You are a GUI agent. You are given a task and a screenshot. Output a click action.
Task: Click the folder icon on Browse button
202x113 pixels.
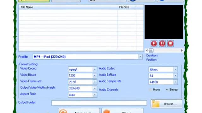pyautogui.click(x=156, y=104)
